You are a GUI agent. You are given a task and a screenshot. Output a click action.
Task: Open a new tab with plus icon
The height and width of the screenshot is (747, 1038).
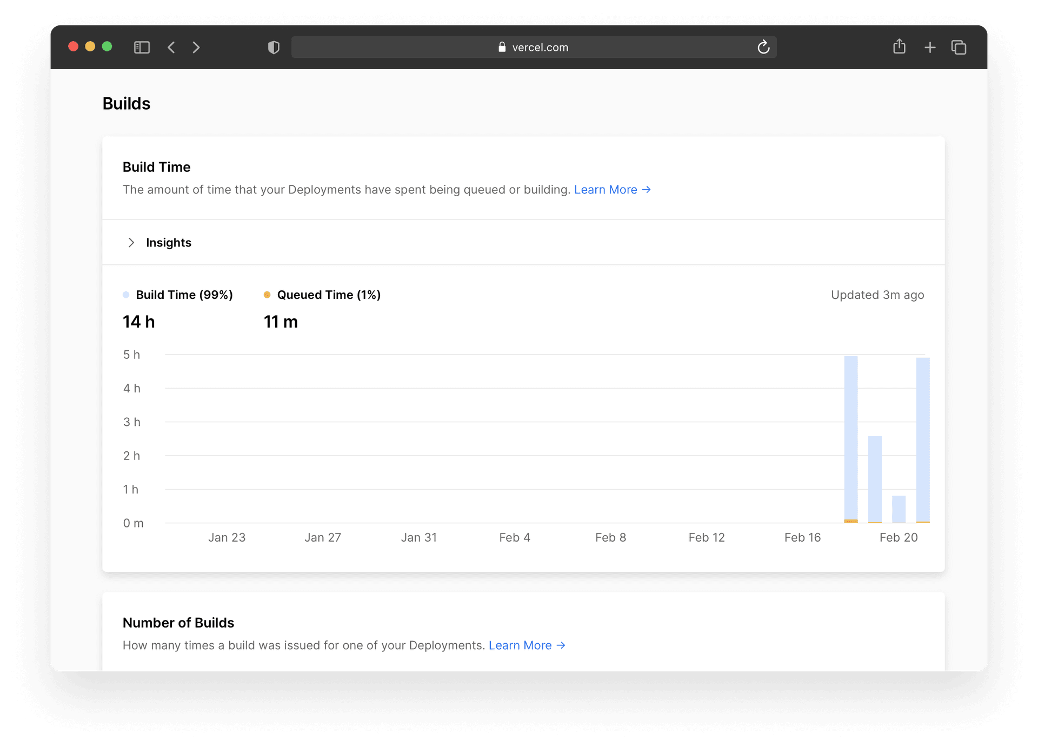(930, 48)
